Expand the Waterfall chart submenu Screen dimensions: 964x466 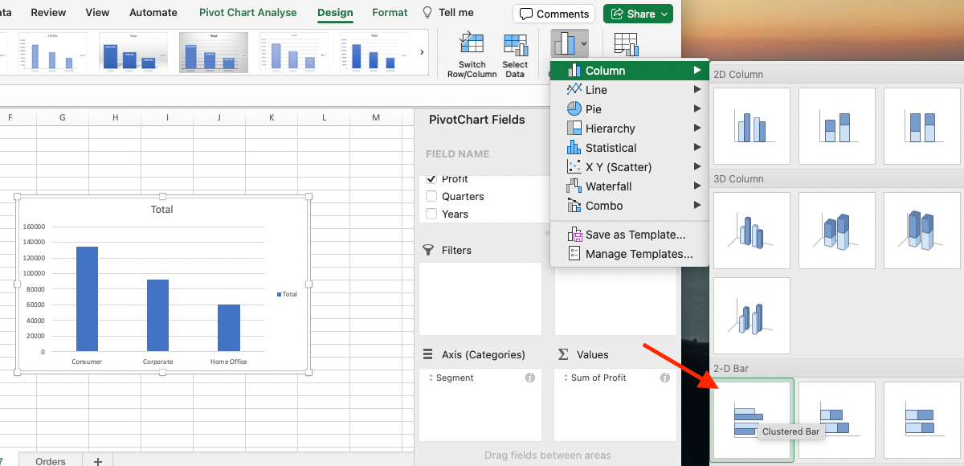point(697,186)
